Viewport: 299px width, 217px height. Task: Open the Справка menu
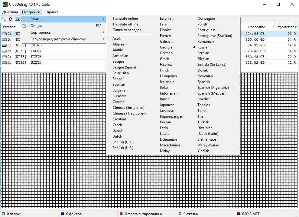pyautogui.click(x=51, y=12)
